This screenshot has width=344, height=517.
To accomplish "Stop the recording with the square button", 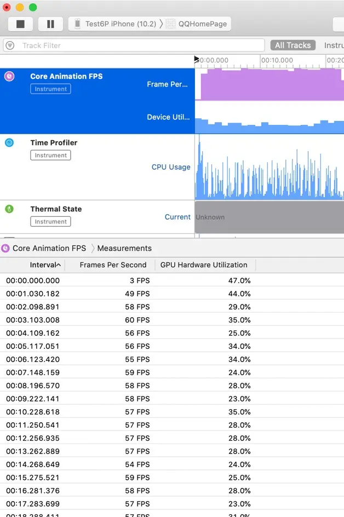I will tap(20, 24).
